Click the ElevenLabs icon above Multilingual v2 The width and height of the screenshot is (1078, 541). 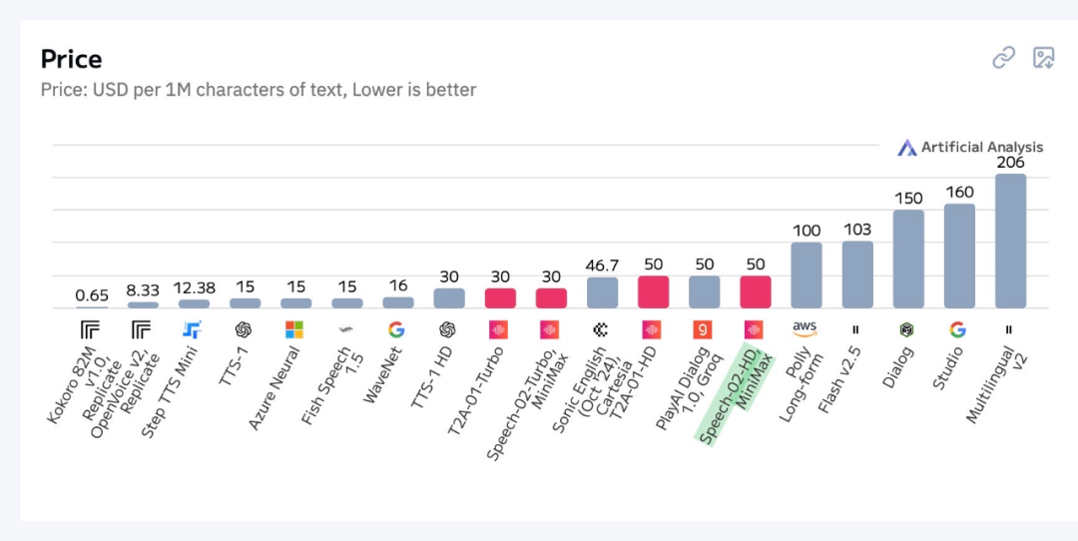pyautogui.click(x=1009, y=329)
